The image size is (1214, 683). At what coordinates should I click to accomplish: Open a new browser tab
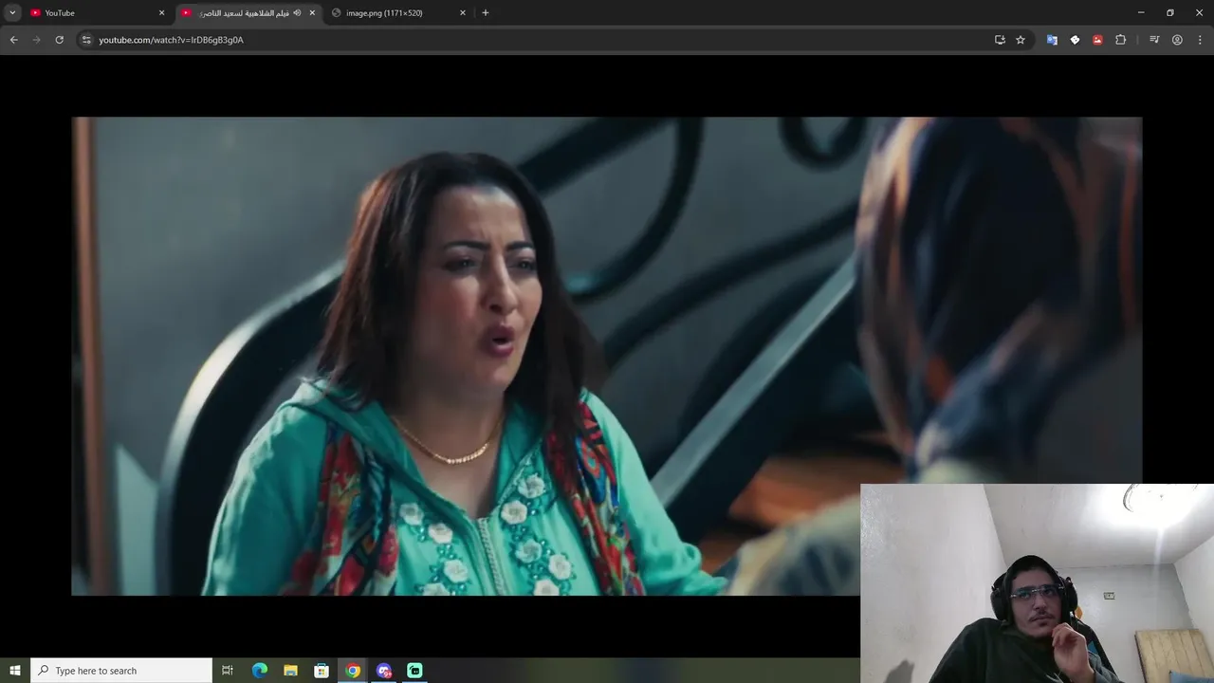coord(486,12)
